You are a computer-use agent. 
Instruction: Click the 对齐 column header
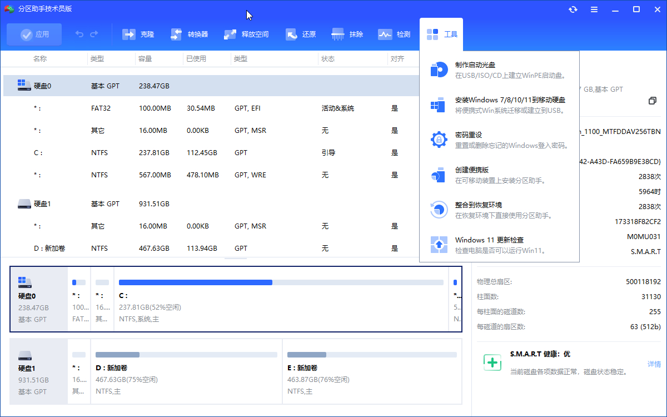[x=397, y=59]
